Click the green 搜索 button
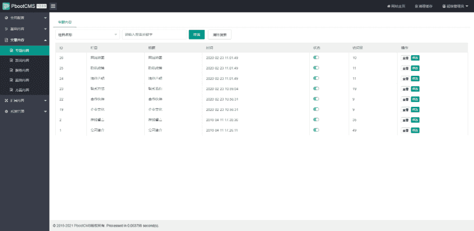 197,35
